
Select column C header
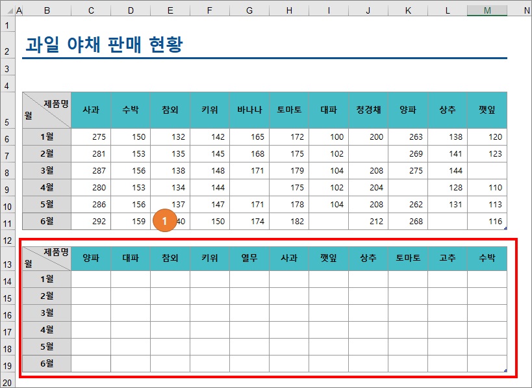pyautogui.click(x=91, y=10)
